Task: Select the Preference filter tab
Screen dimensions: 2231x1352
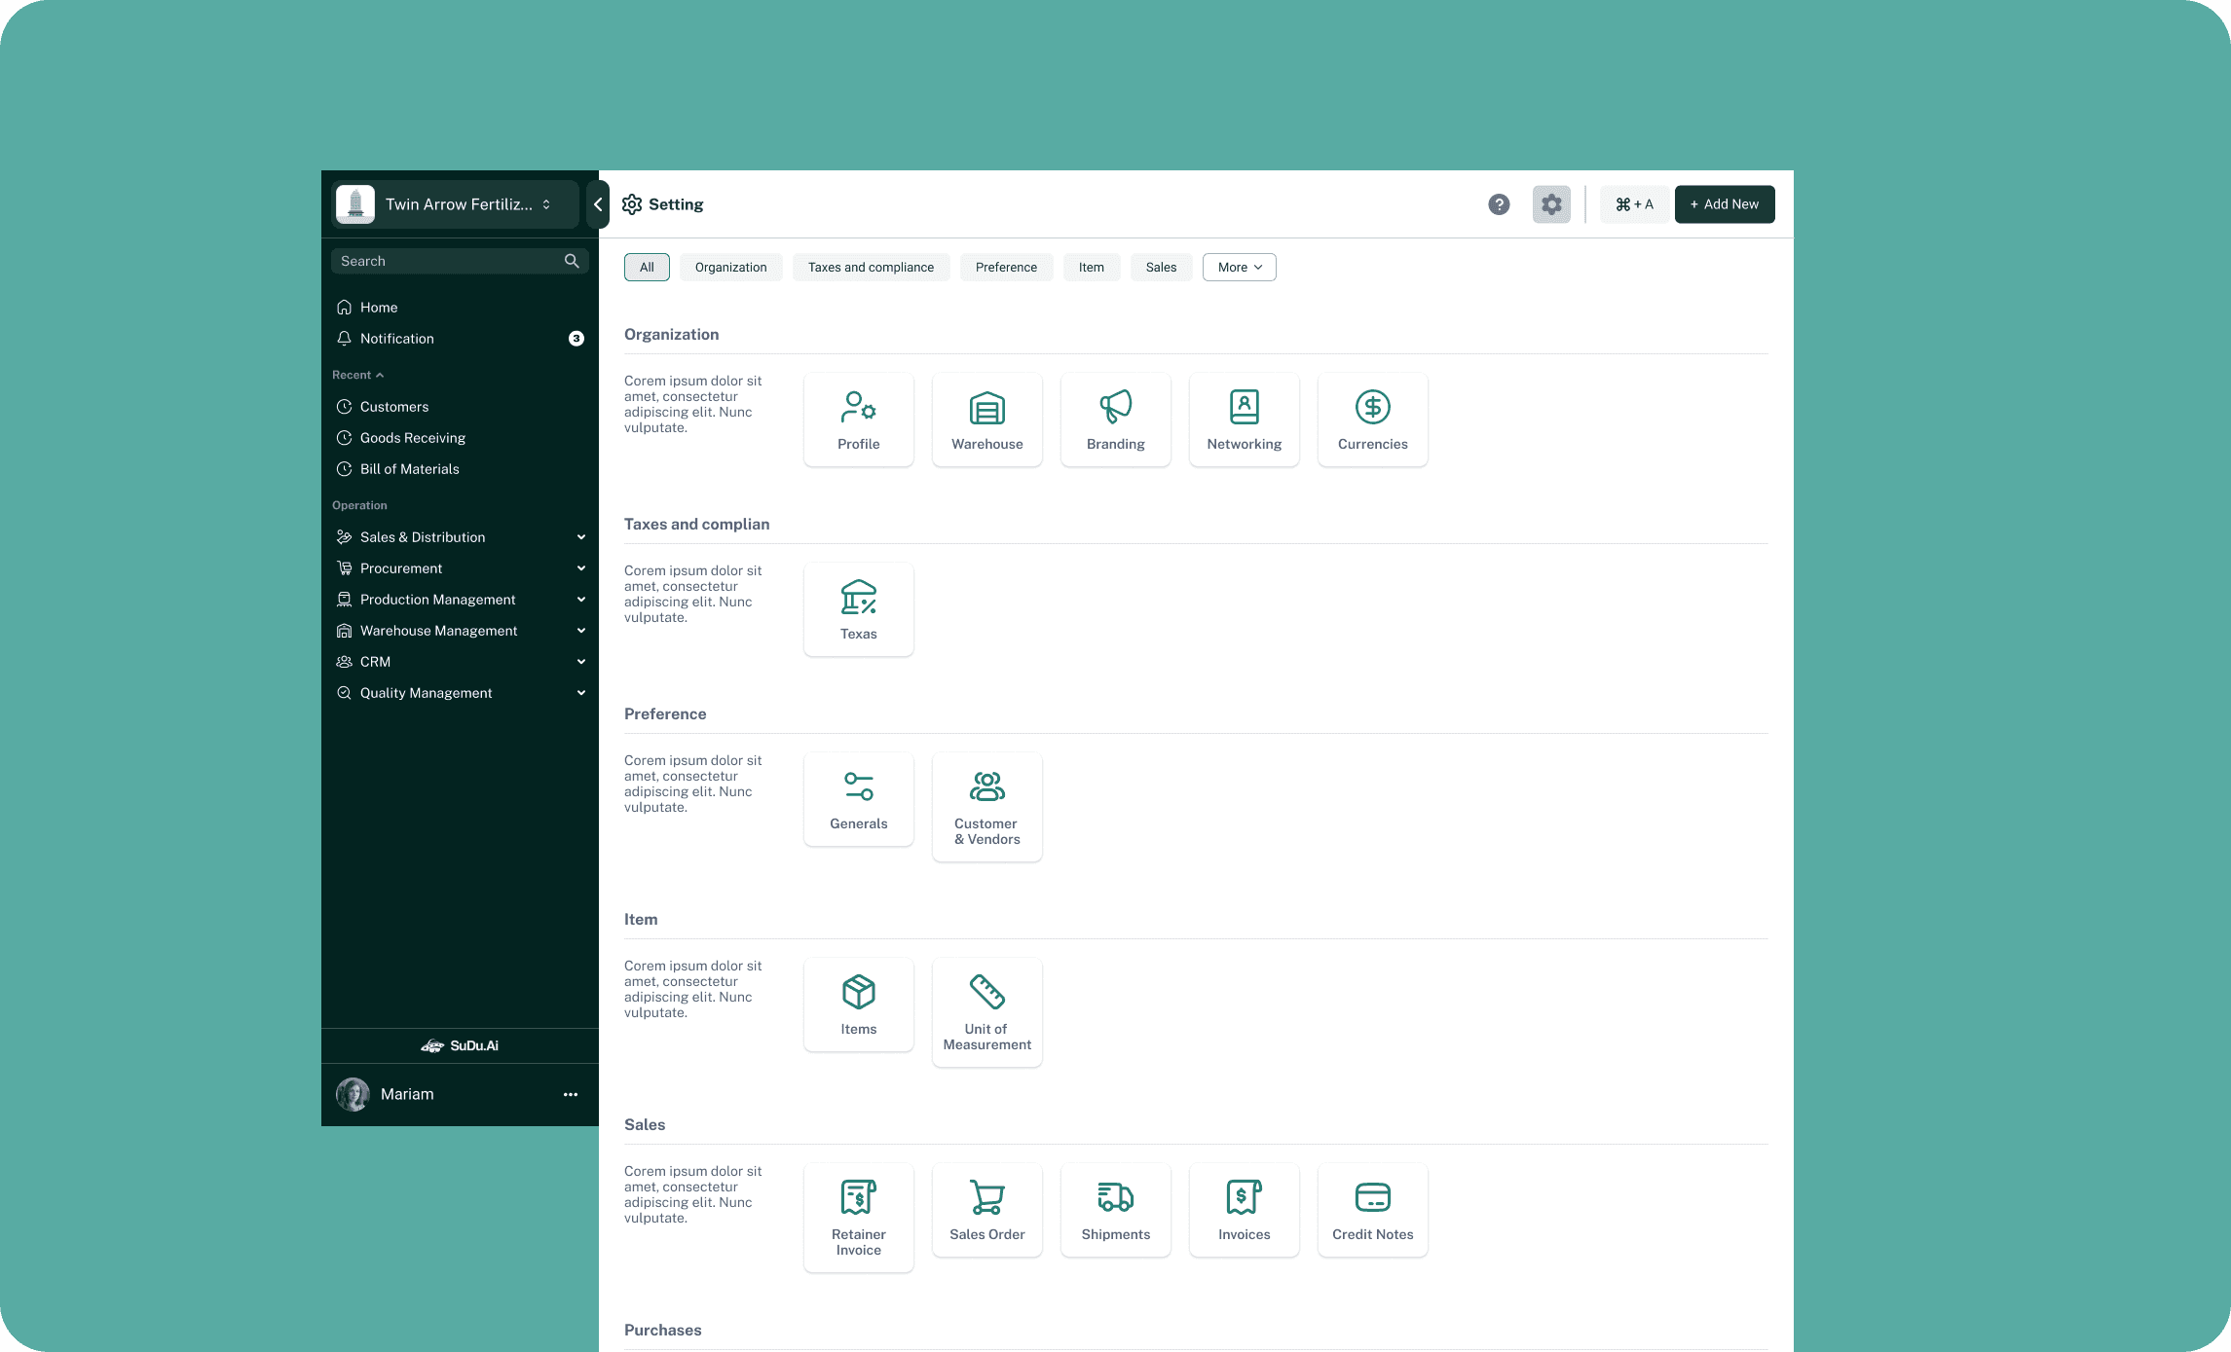Action: 1006,268
